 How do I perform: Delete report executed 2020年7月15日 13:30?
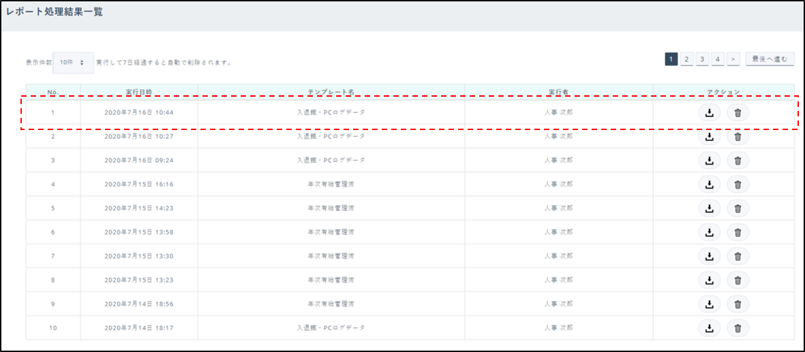[738, 256]
